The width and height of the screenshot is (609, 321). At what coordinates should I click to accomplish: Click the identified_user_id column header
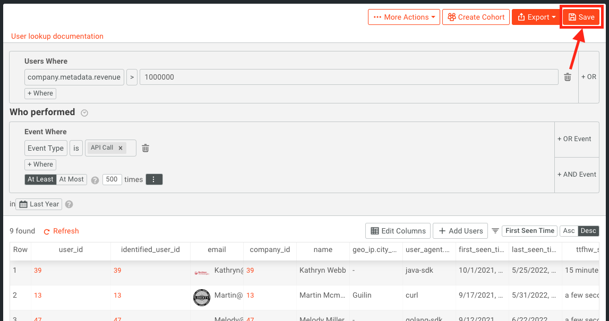tap(150, 249)
